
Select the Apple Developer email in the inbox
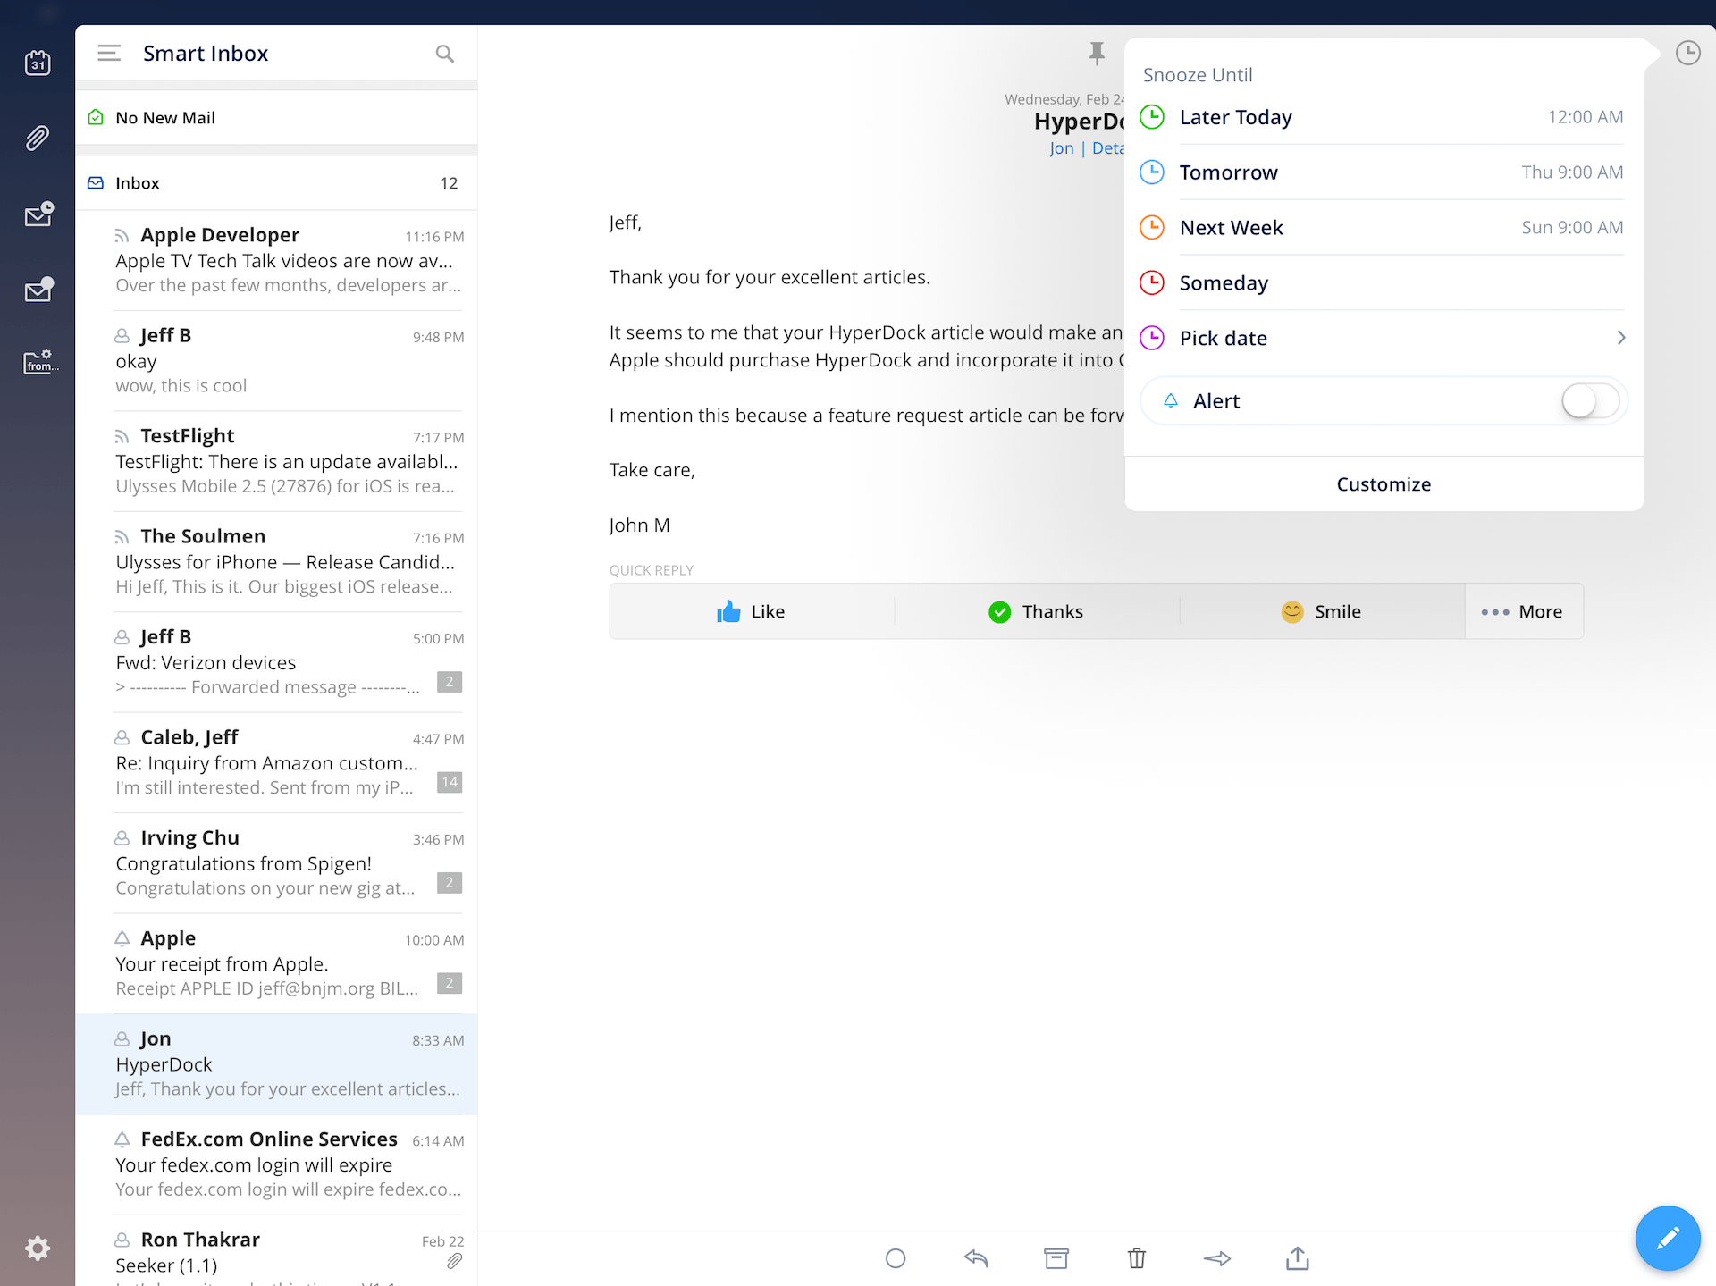pyautogui.click(x=277, y=259)
